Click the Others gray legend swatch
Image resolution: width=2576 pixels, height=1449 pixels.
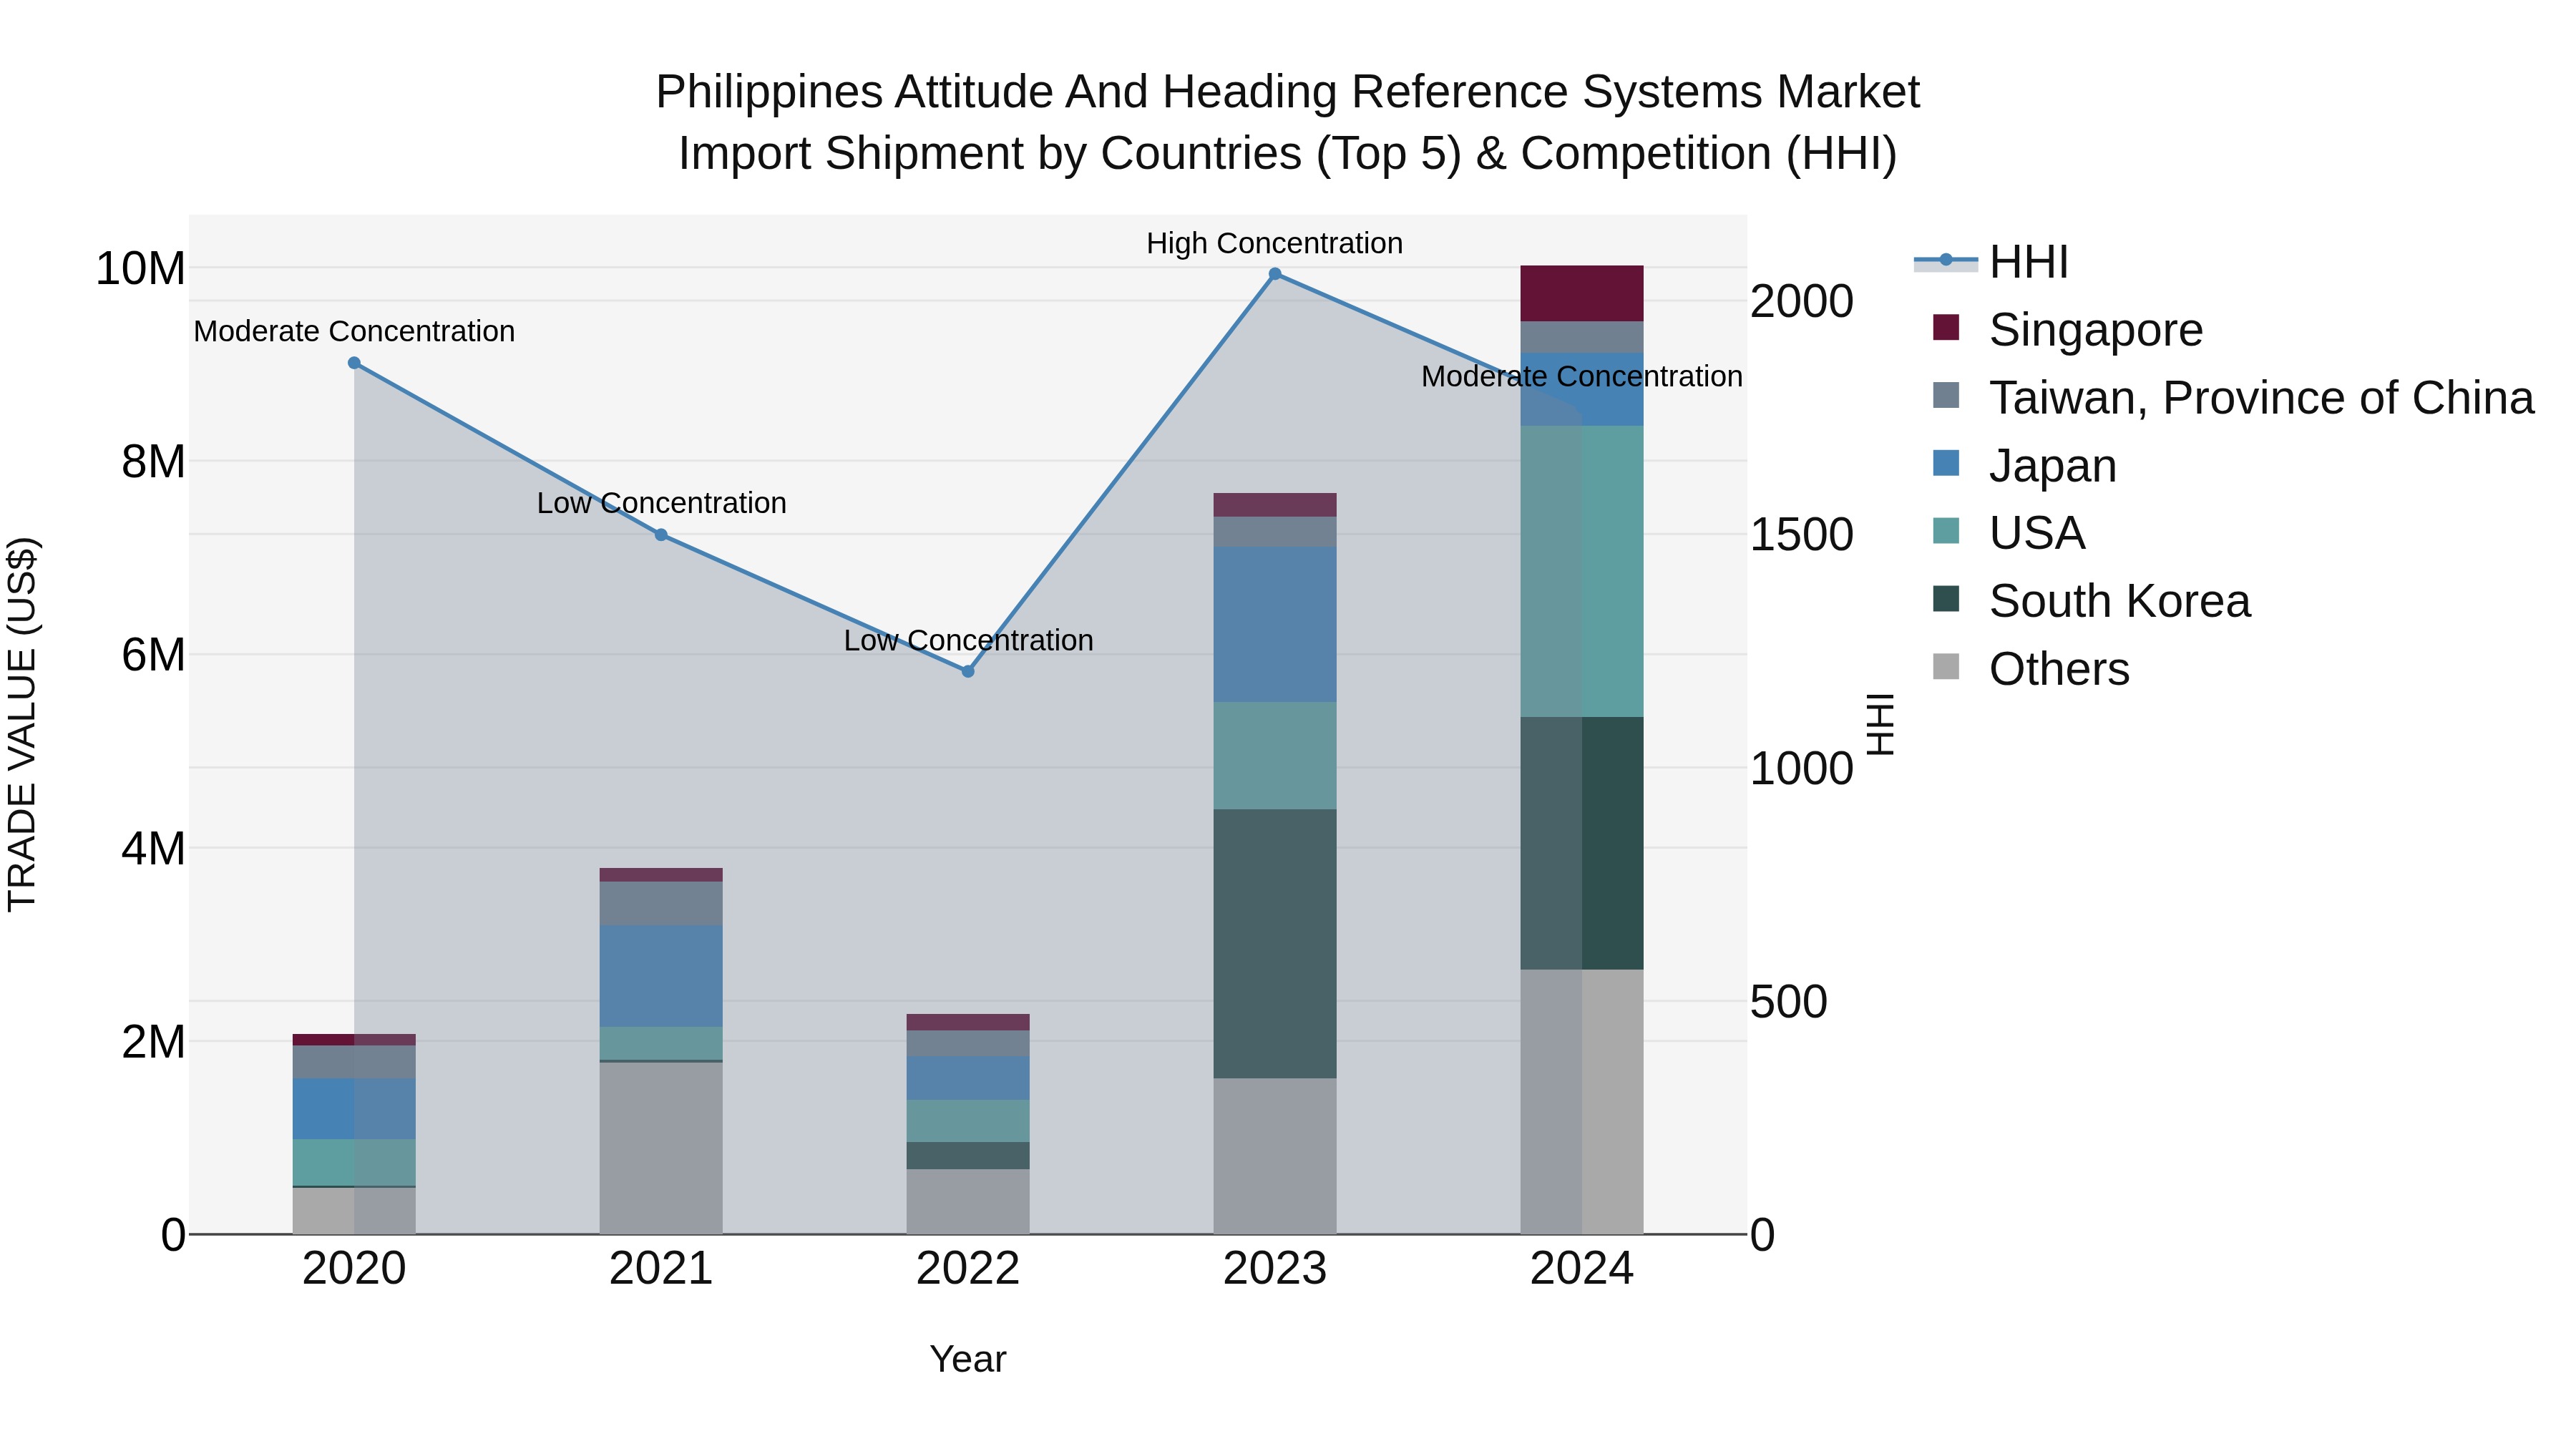click(1946, 666)
